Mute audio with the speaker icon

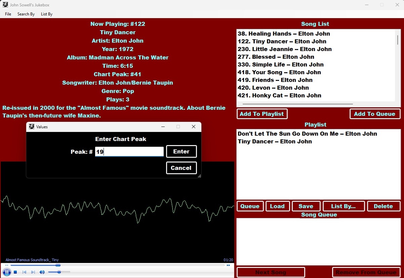(x=42, y=272)
